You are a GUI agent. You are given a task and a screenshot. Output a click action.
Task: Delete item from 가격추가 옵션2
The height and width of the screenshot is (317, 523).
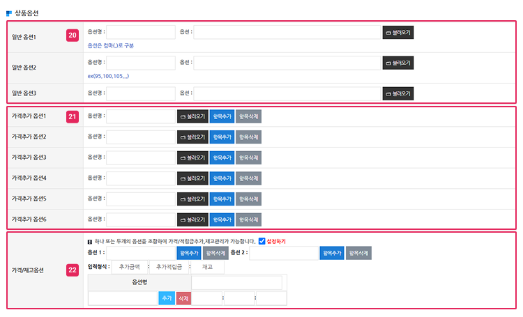(x=248, y=137)
